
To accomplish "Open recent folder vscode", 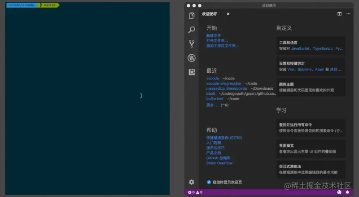I will pyautogui.click(x=212, y=79).
